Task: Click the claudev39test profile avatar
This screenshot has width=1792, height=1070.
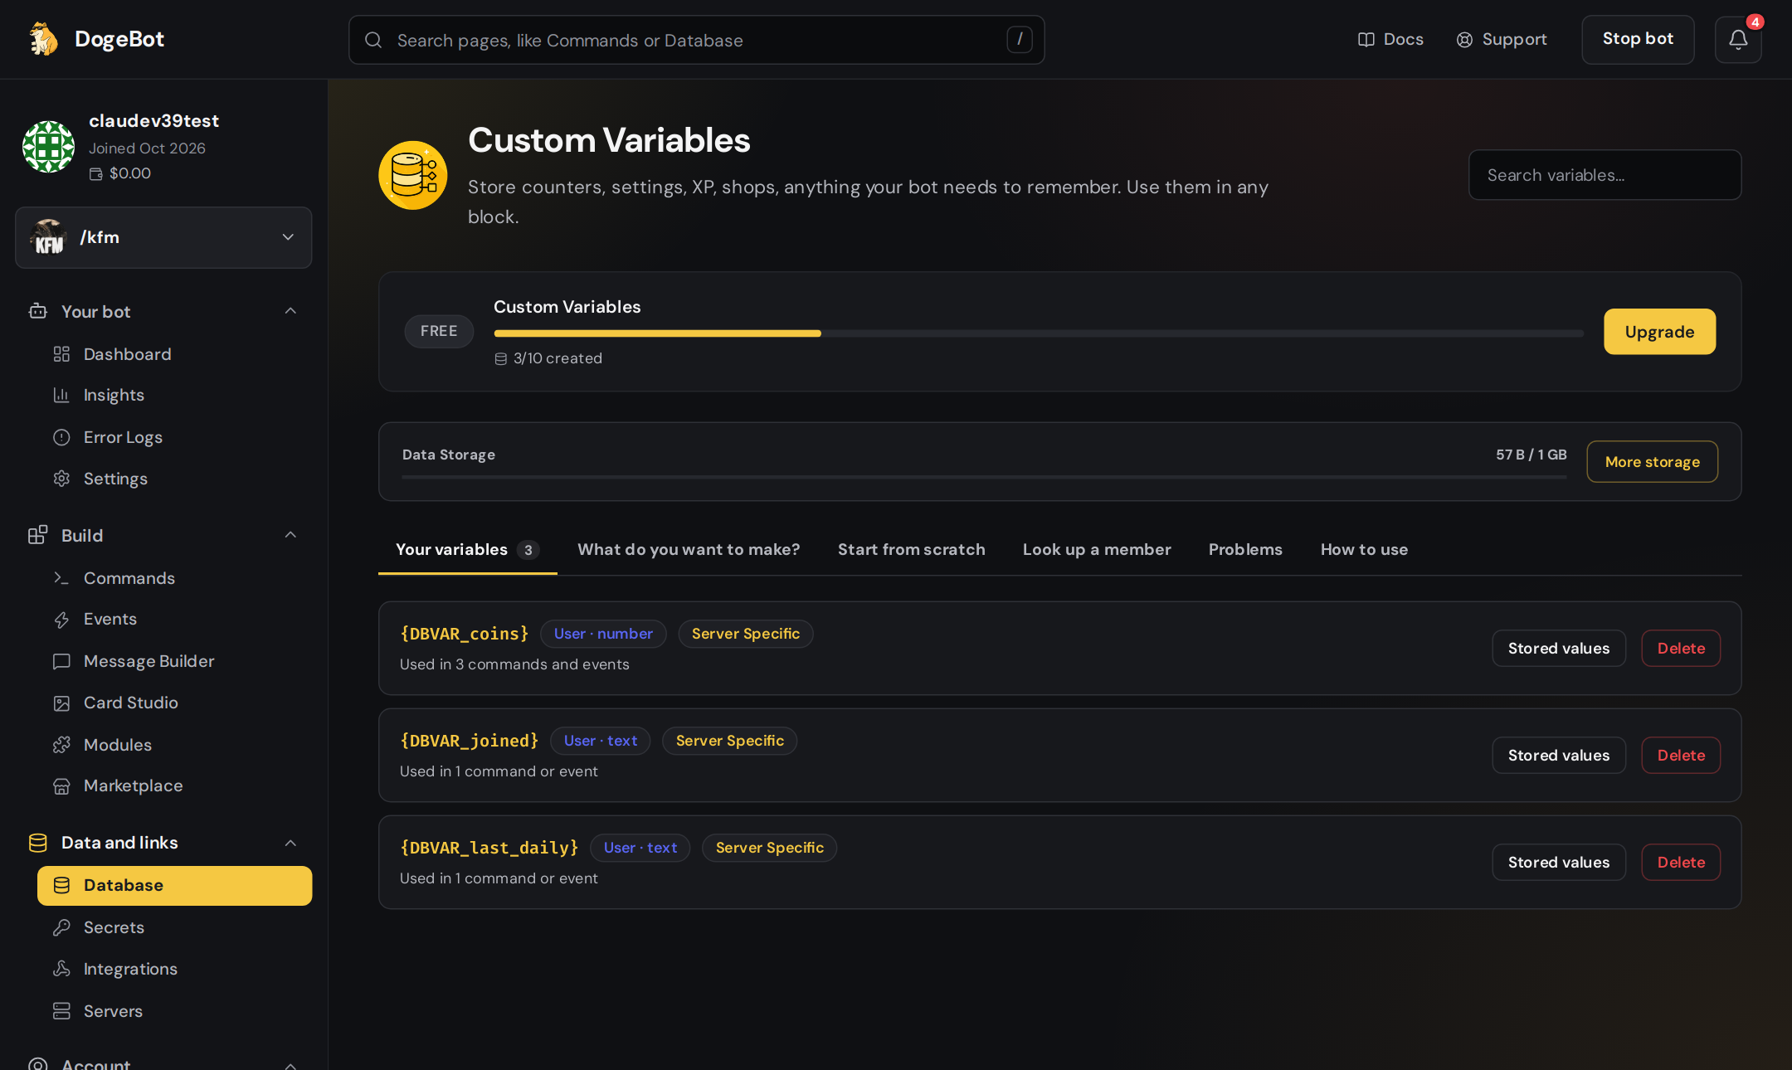Action: click(48, 147)
